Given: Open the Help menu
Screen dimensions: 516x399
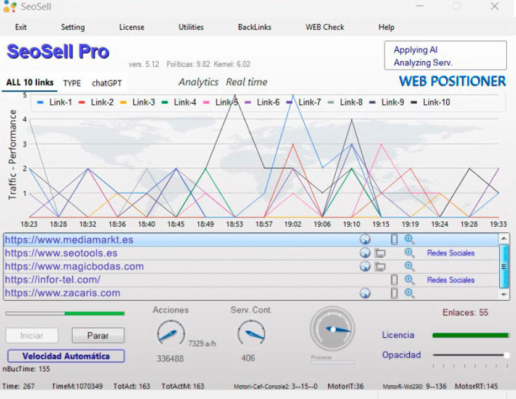Looking at the screenshot, I should (386, 27).
